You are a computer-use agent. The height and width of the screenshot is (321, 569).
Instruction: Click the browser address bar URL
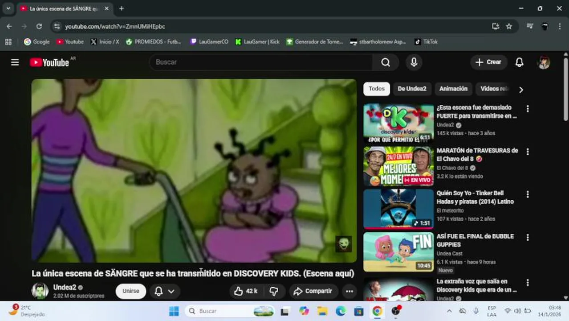[115, 27]
